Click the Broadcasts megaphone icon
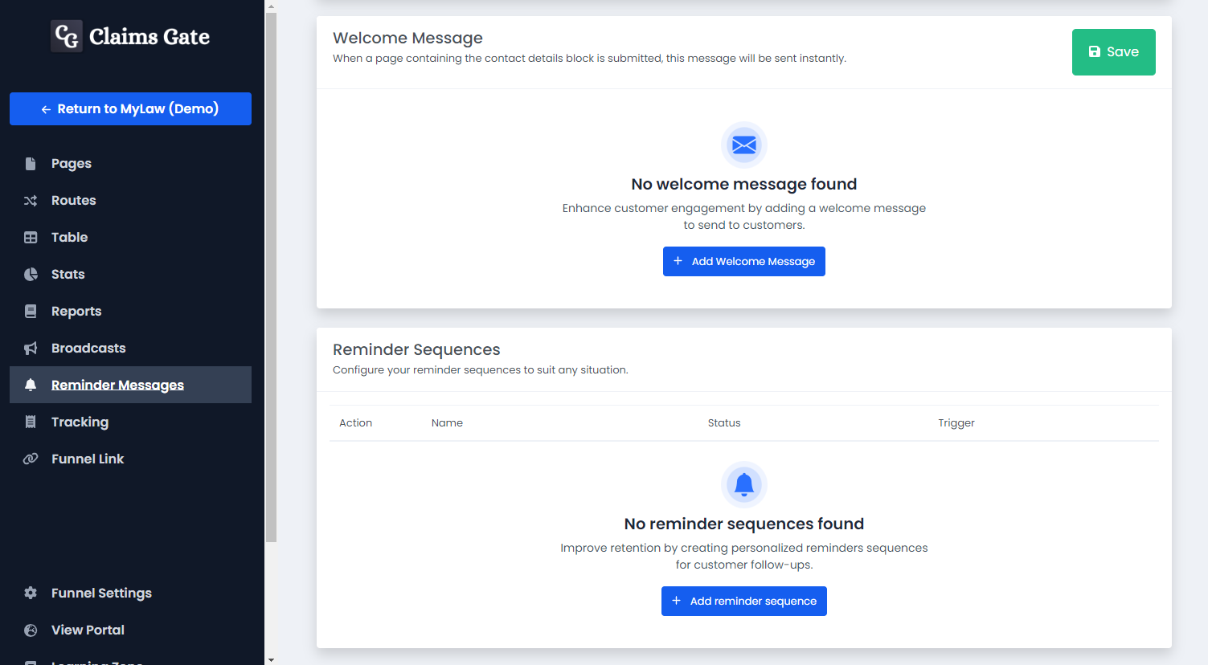Screen dimensions: 1208x665 tap(31, 349)
